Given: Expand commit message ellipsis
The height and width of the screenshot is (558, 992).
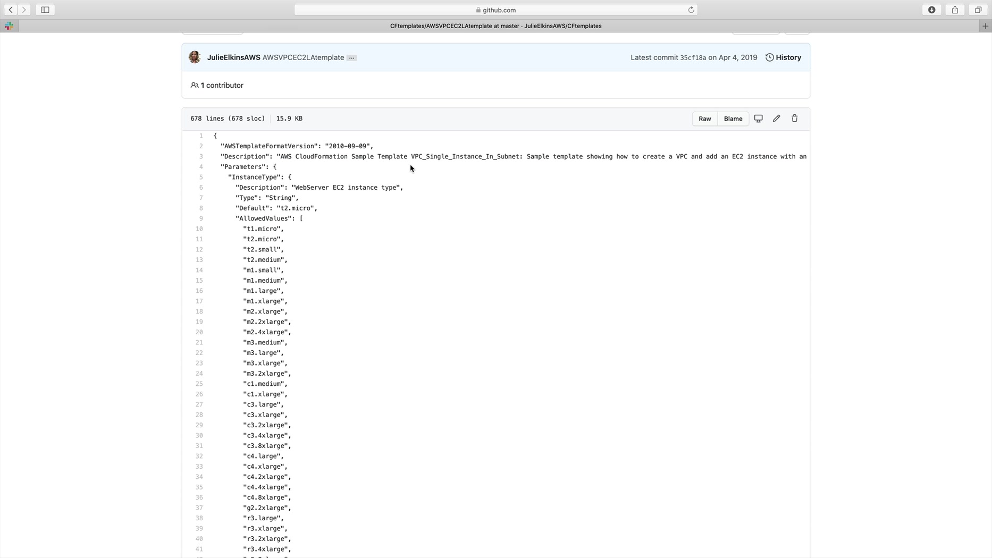Looking at the screenshot, I should [x=351, y=58].
